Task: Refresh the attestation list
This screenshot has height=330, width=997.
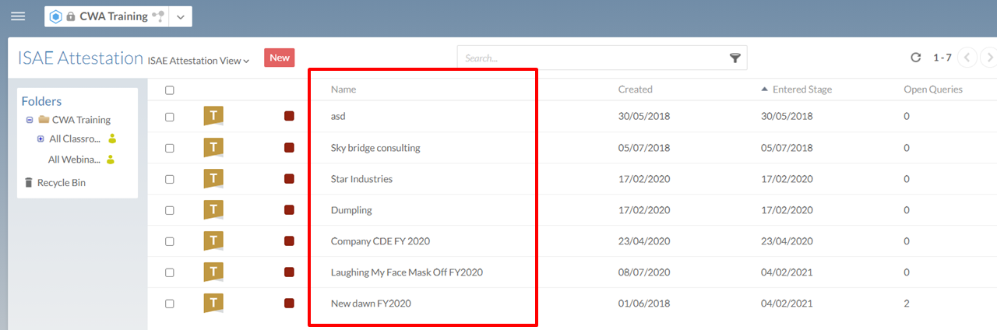Action: click(915, 58)
